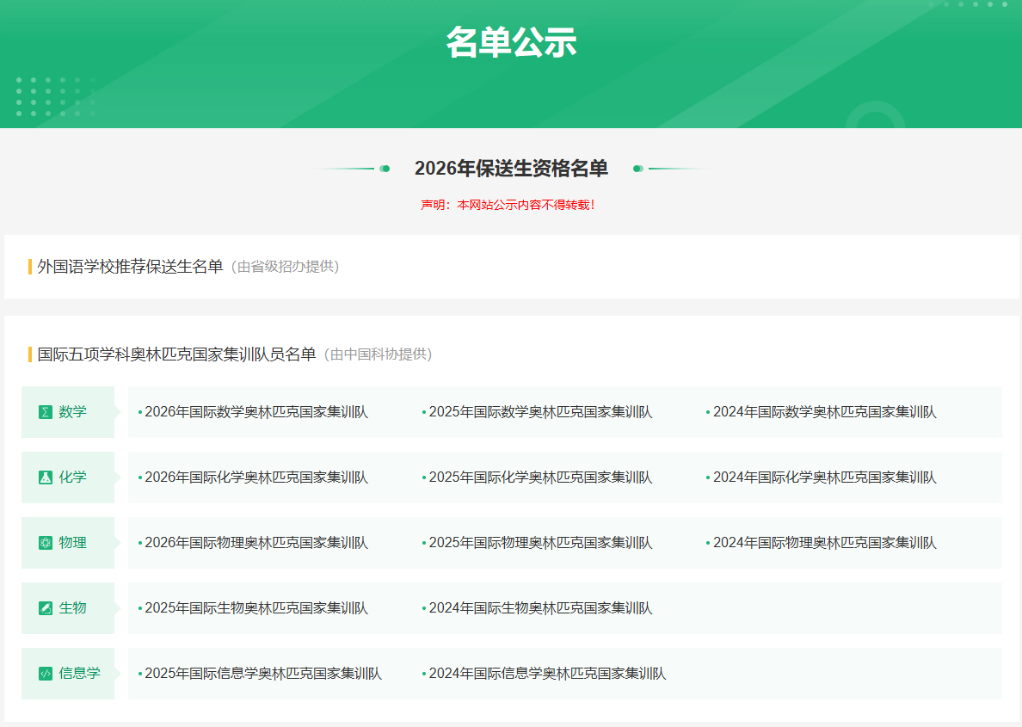The width and height of the screenshot is (1022, 727).
Task: Open 2025年国际信息学奥林匹克国家集训队 list
Action: (263, 673)
